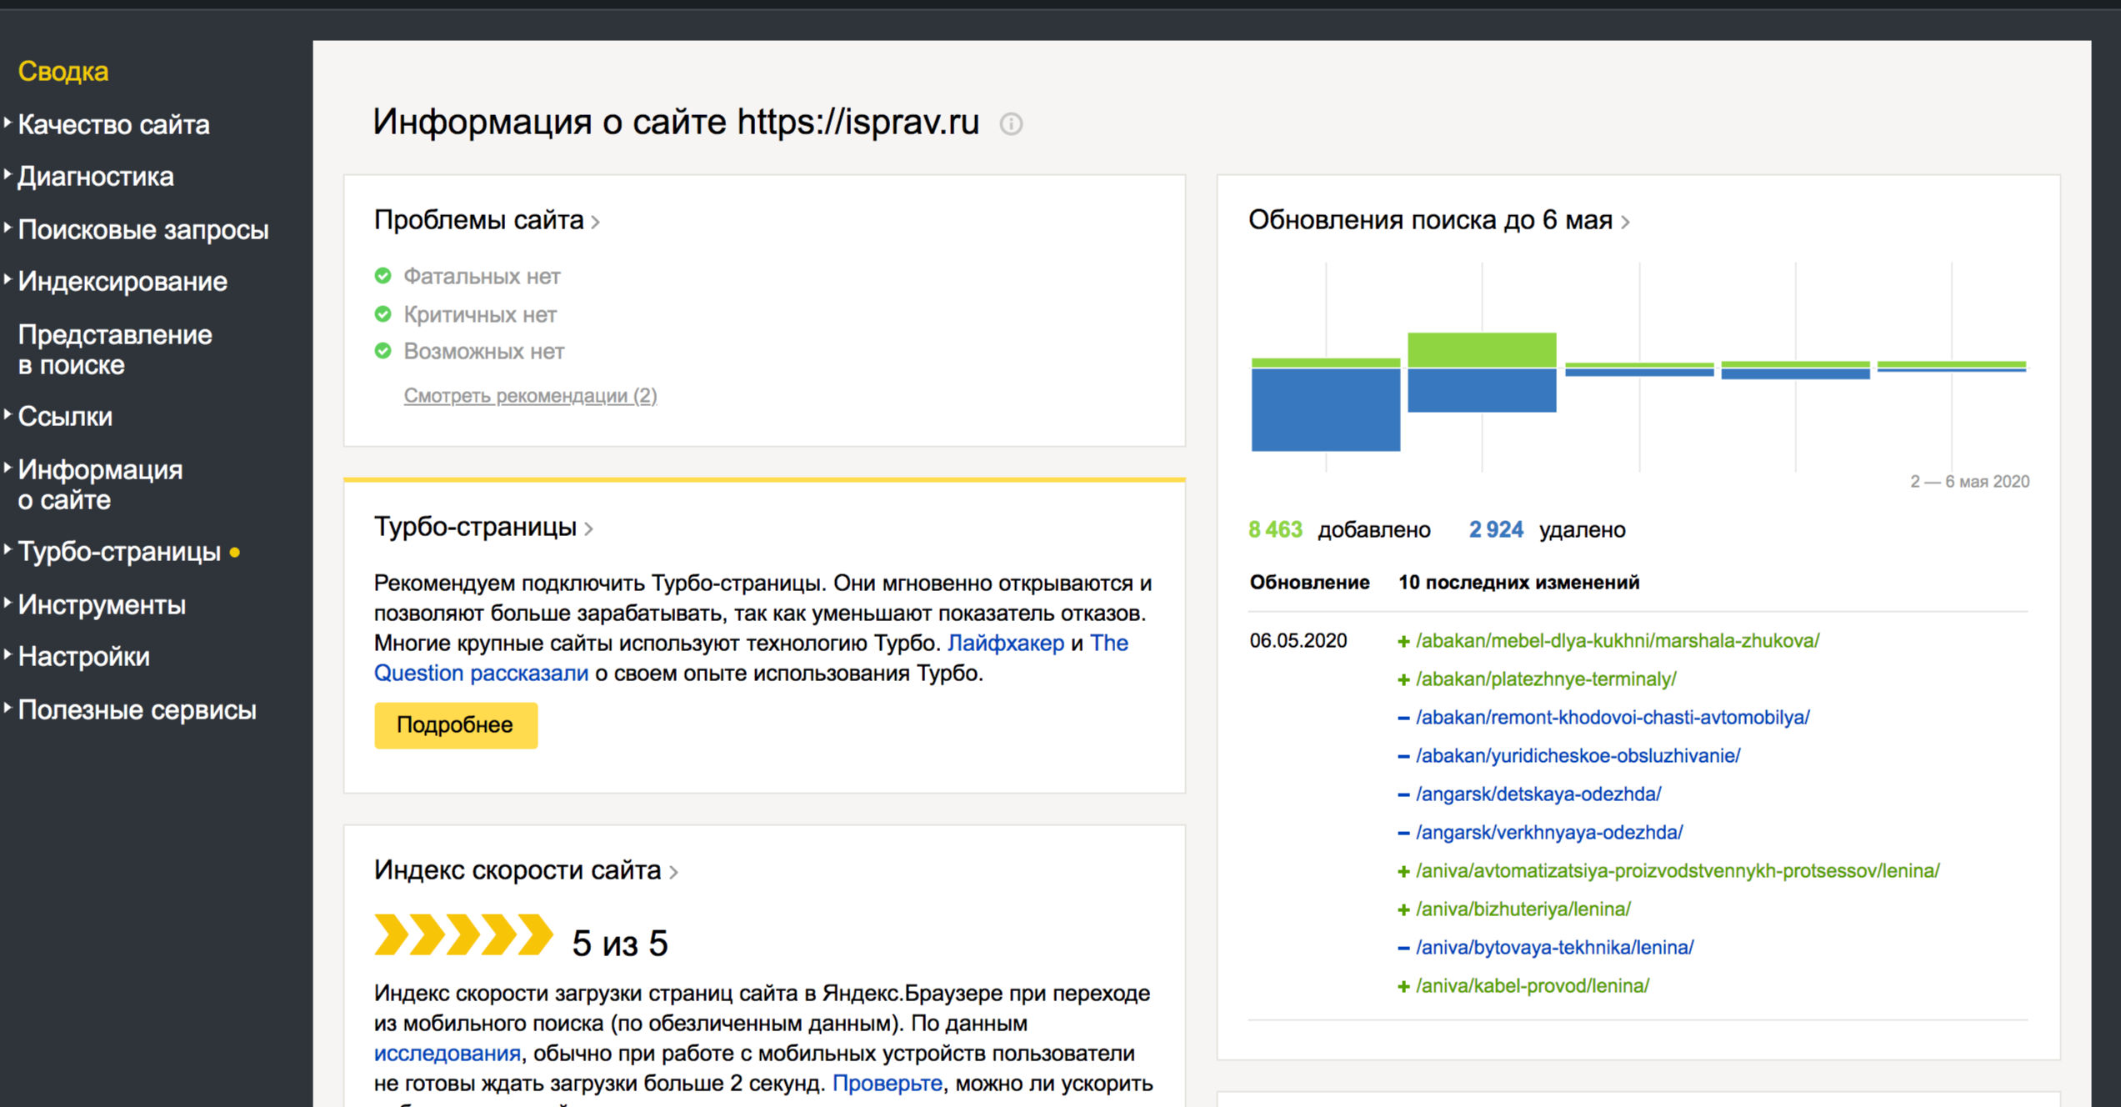Click the five yellow speed index arrows
Viewport: 2121px width, 1107px height.
463,934
